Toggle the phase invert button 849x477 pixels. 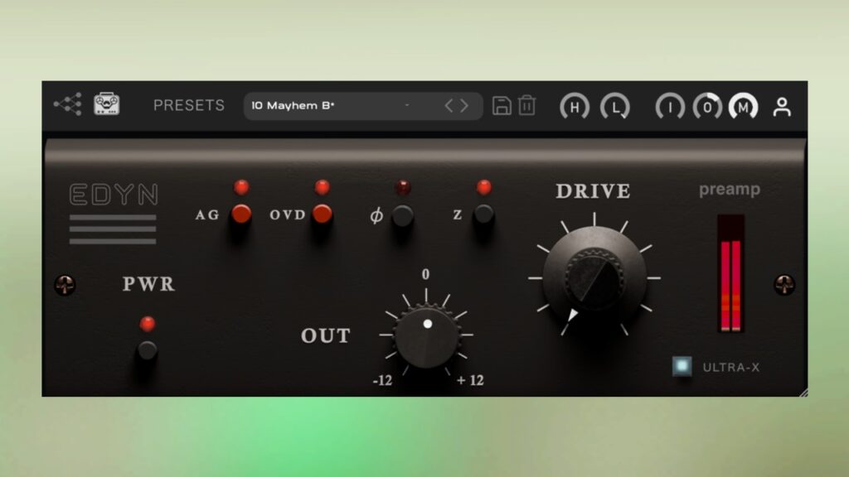tap(402, 215)
